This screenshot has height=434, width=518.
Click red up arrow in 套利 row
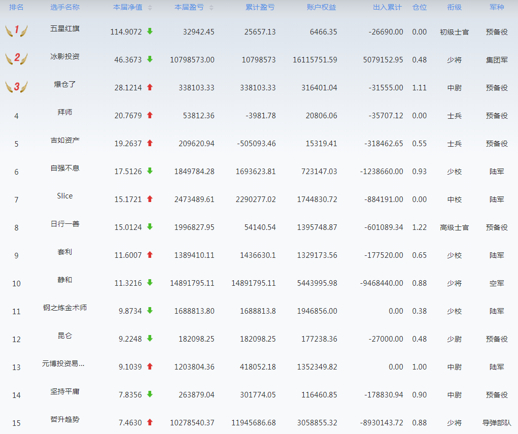[150, 255]
